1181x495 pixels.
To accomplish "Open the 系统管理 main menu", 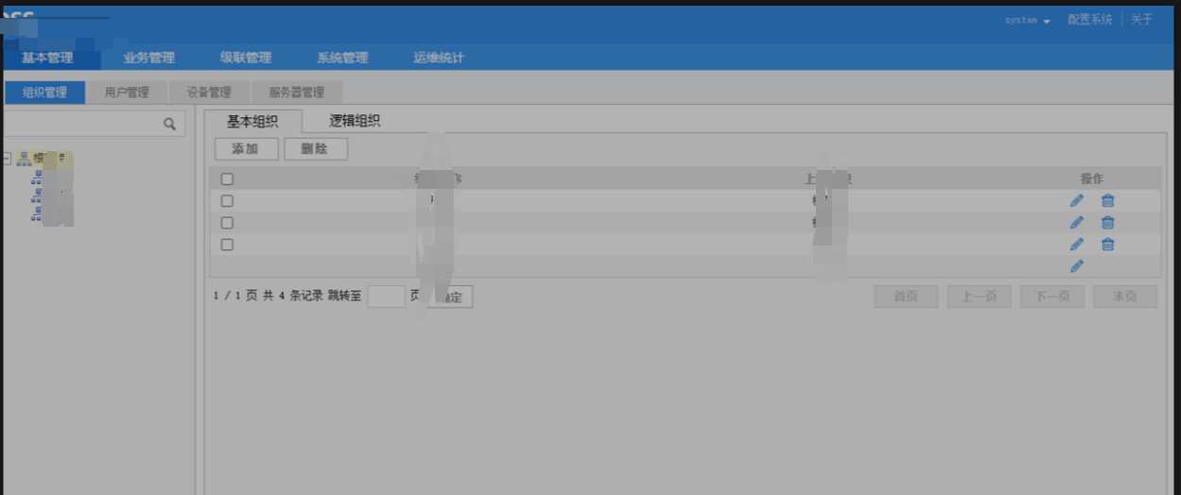I will tap(342, 58).
